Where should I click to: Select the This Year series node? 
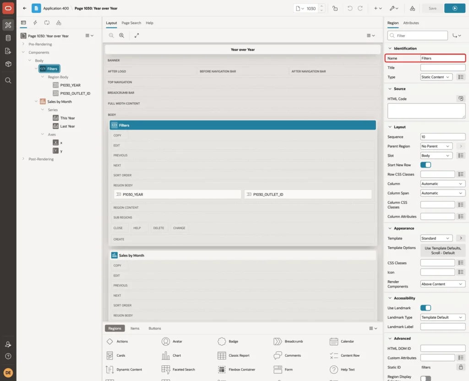tap(68, 118)
